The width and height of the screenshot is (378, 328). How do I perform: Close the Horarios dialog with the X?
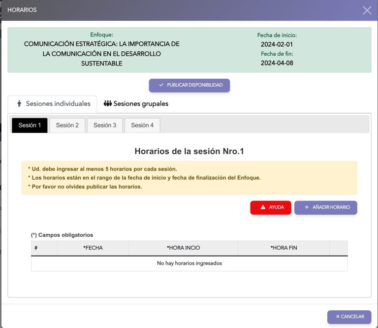tap(367, 10)
